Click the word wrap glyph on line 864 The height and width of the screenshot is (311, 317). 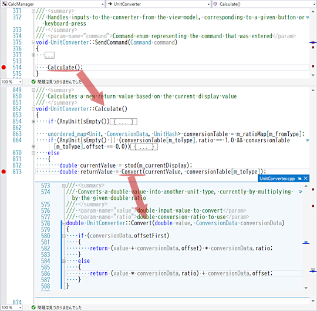[x=307, y=140]
